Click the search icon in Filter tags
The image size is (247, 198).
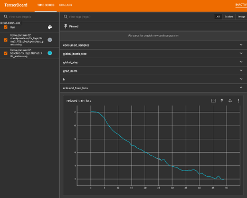coord(65,17)
